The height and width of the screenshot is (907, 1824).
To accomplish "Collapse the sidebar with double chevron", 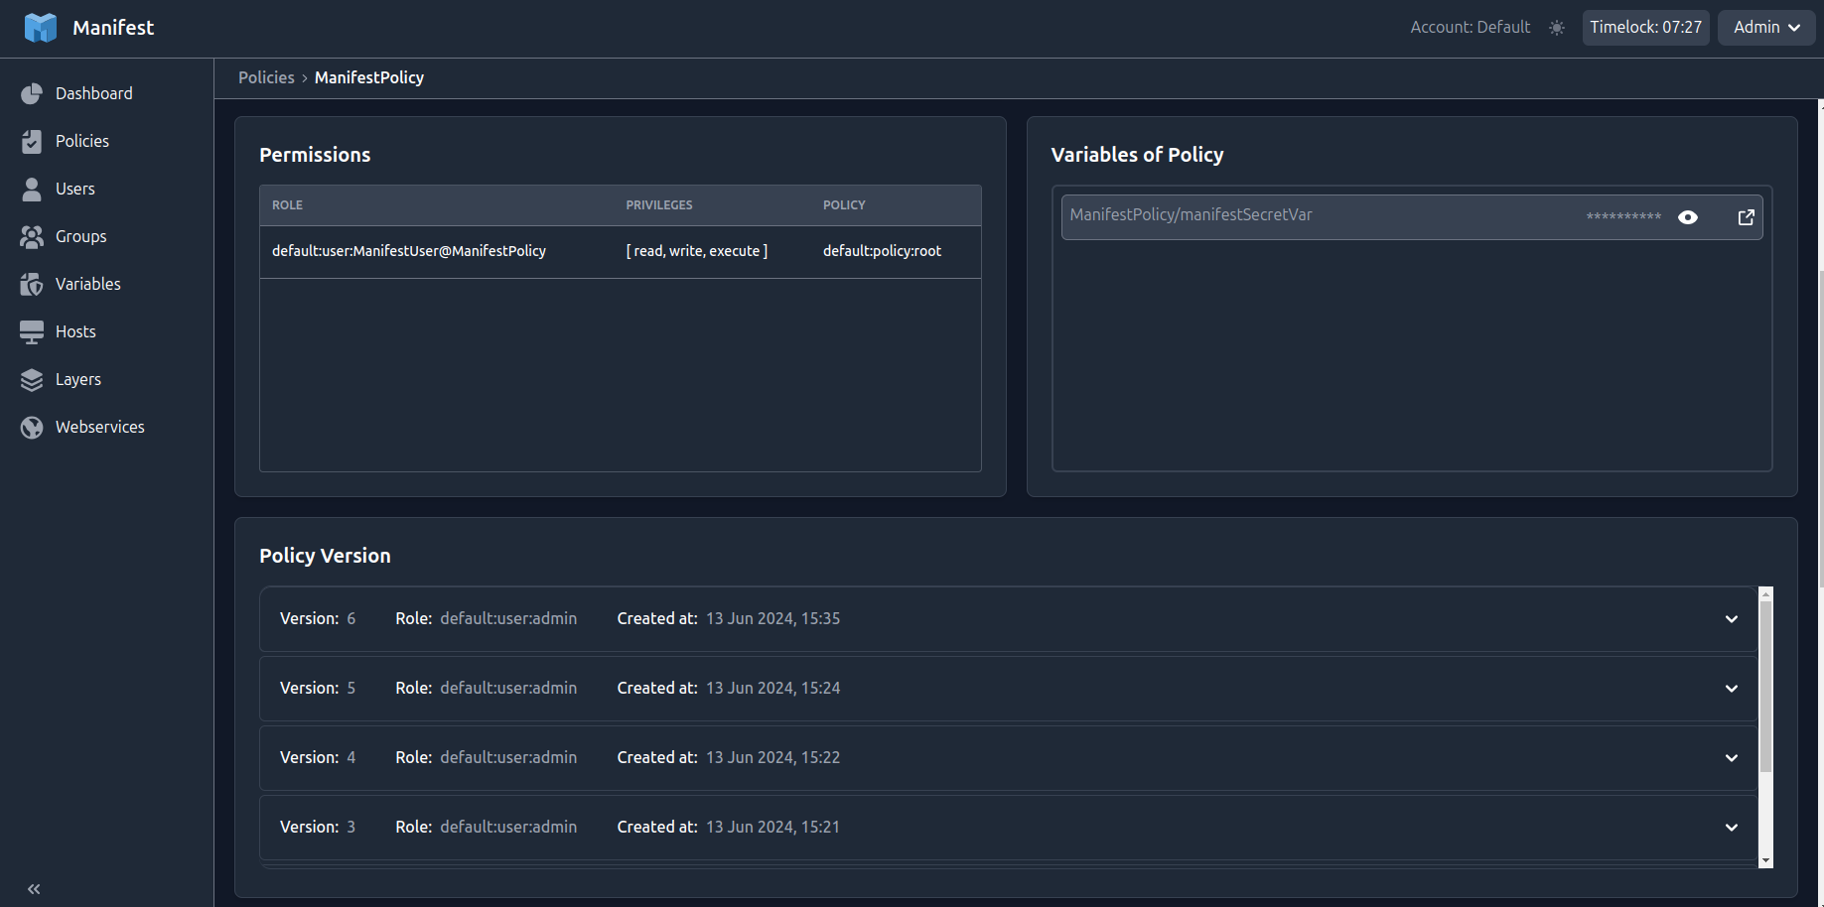I will 34,889.
